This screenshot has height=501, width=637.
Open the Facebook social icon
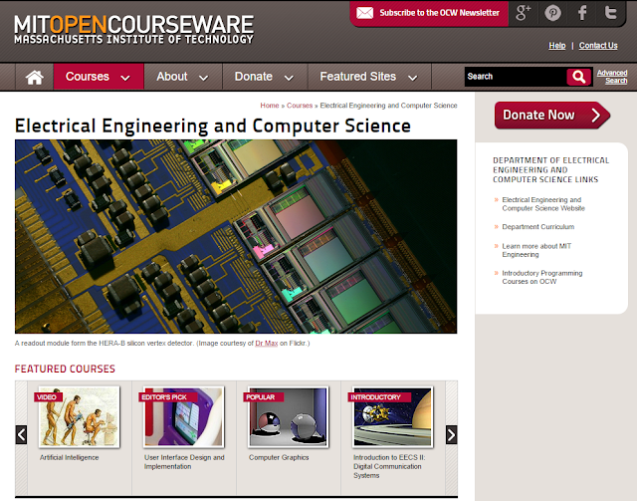pyautogui.click(x=582, y=13)
